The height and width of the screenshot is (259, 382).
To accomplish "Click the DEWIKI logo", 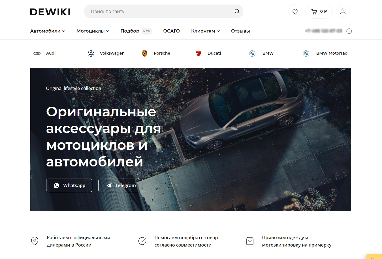I will pos(50,12).
